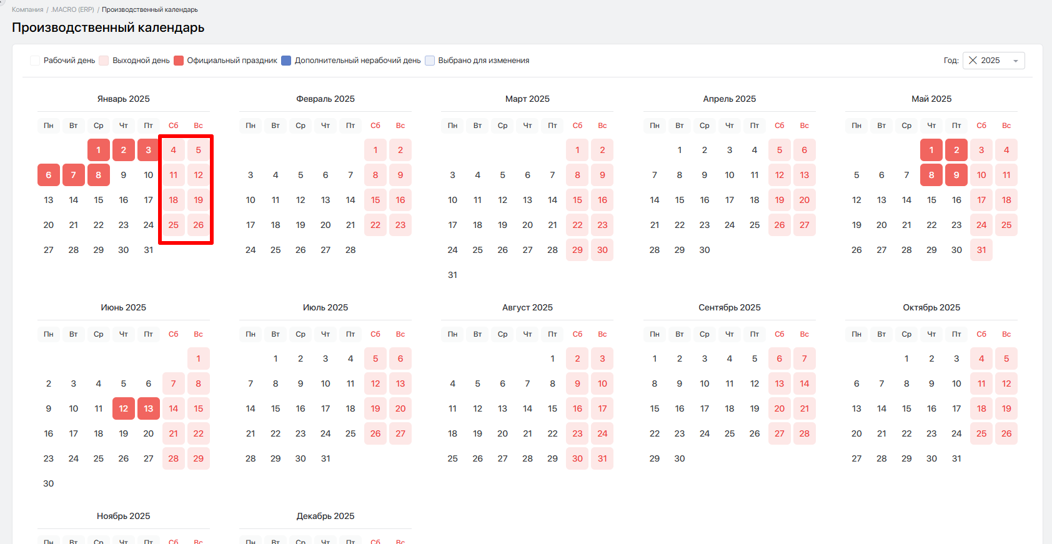Select June 12 holiday in Июнь 2025
This screenshot has height=544, width=1052.
click(x=124, y=408)
